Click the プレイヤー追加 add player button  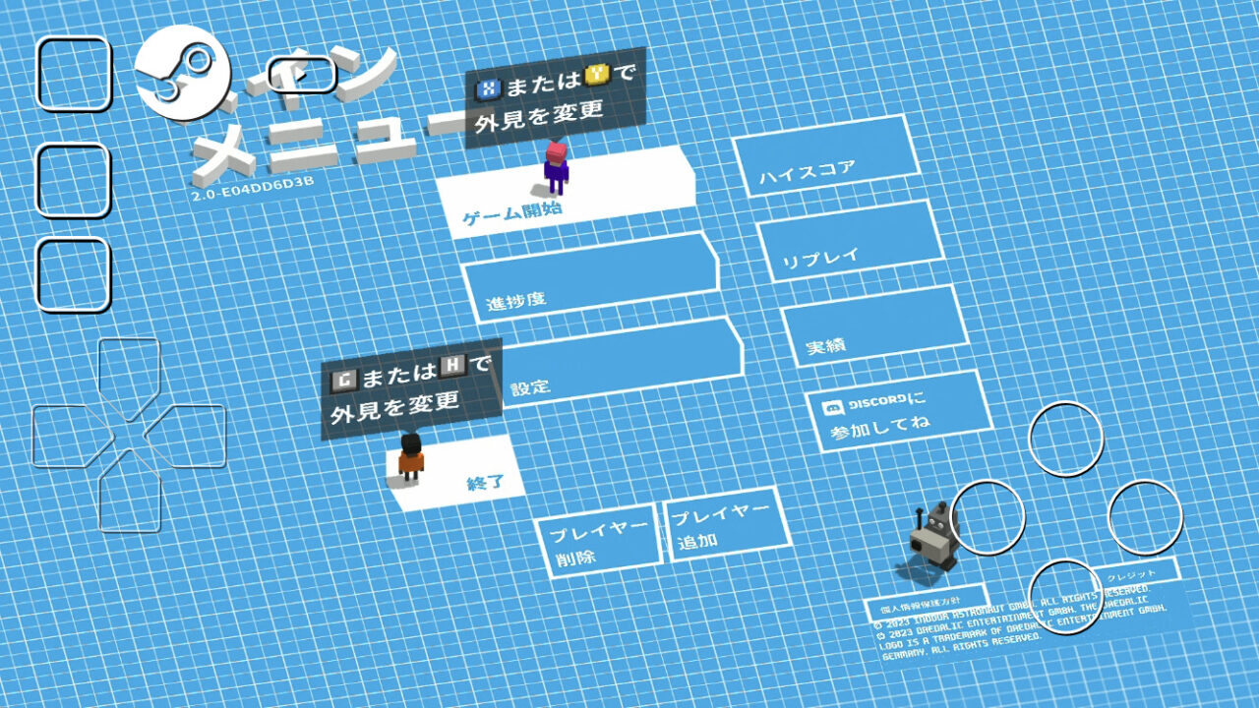pos(727,527)
